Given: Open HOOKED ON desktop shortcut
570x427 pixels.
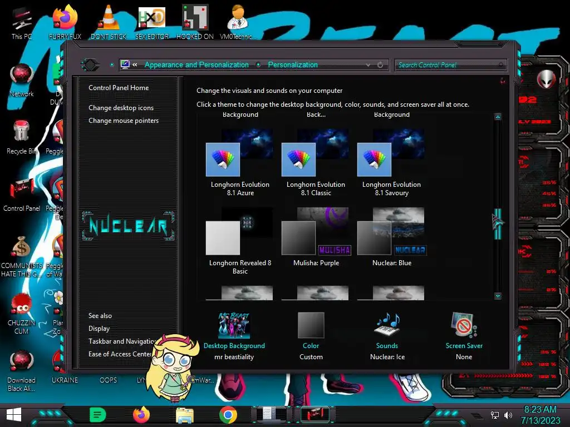Looking at the screenshot, I should pos(195,22).
